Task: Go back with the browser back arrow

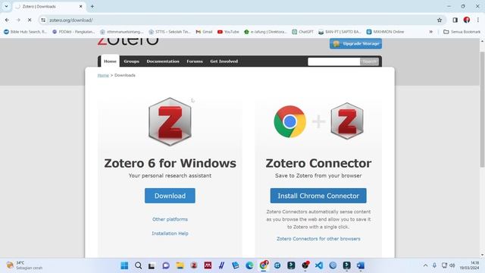Action: [7, 20]
